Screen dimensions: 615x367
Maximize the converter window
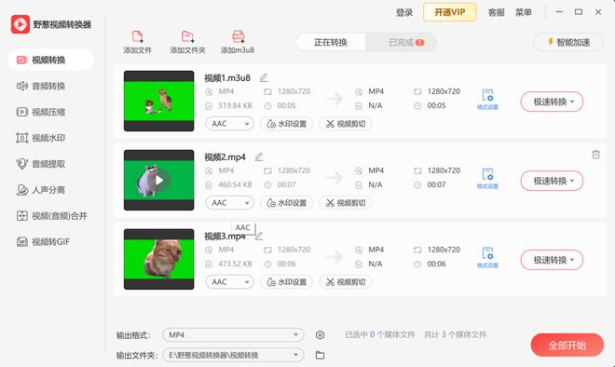point(579,12)
